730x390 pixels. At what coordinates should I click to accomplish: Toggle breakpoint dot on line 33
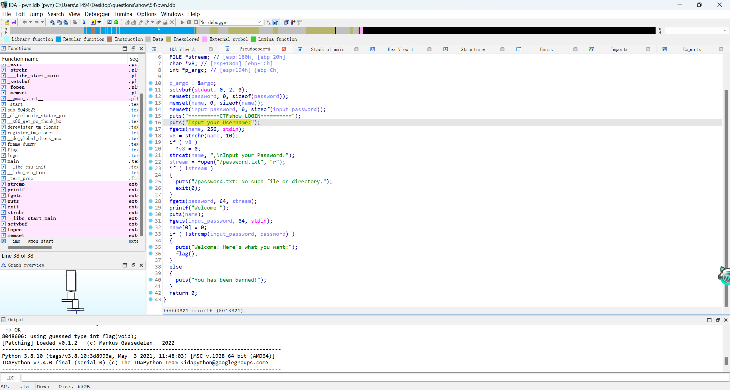[x=151, y=234]
